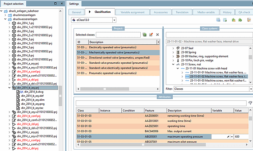Click the edit selected classes icon
This screenshot has height=151, width=253.
point(151,35)
